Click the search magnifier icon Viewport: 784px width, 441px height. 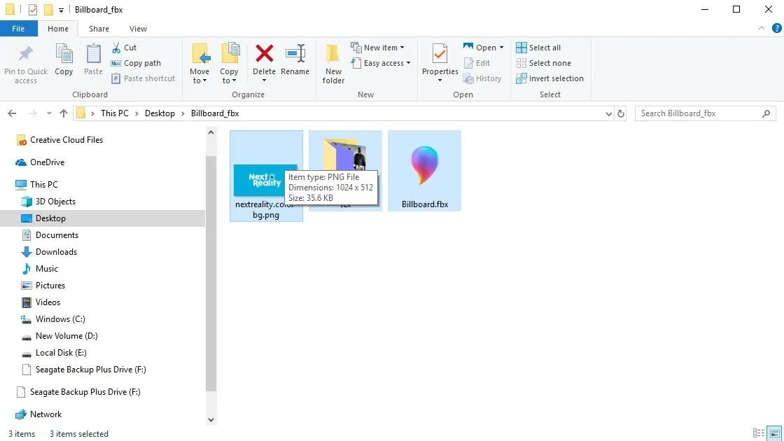click(766, 113)
